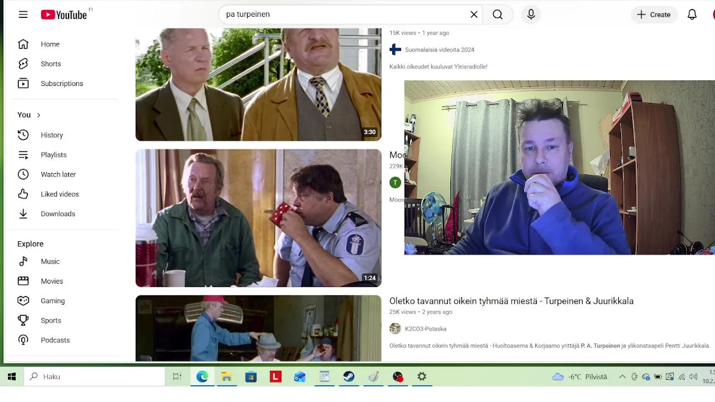This screenshot has height=402, width=715.
Task: Click the Sports trophy icon
Action: point(23,320)
